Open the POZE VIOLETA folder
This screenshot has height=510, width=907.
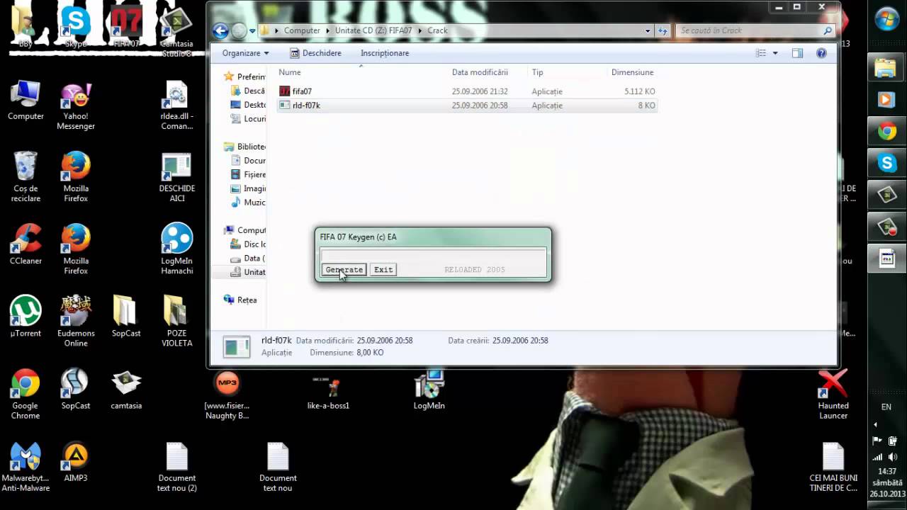point(176,322)
